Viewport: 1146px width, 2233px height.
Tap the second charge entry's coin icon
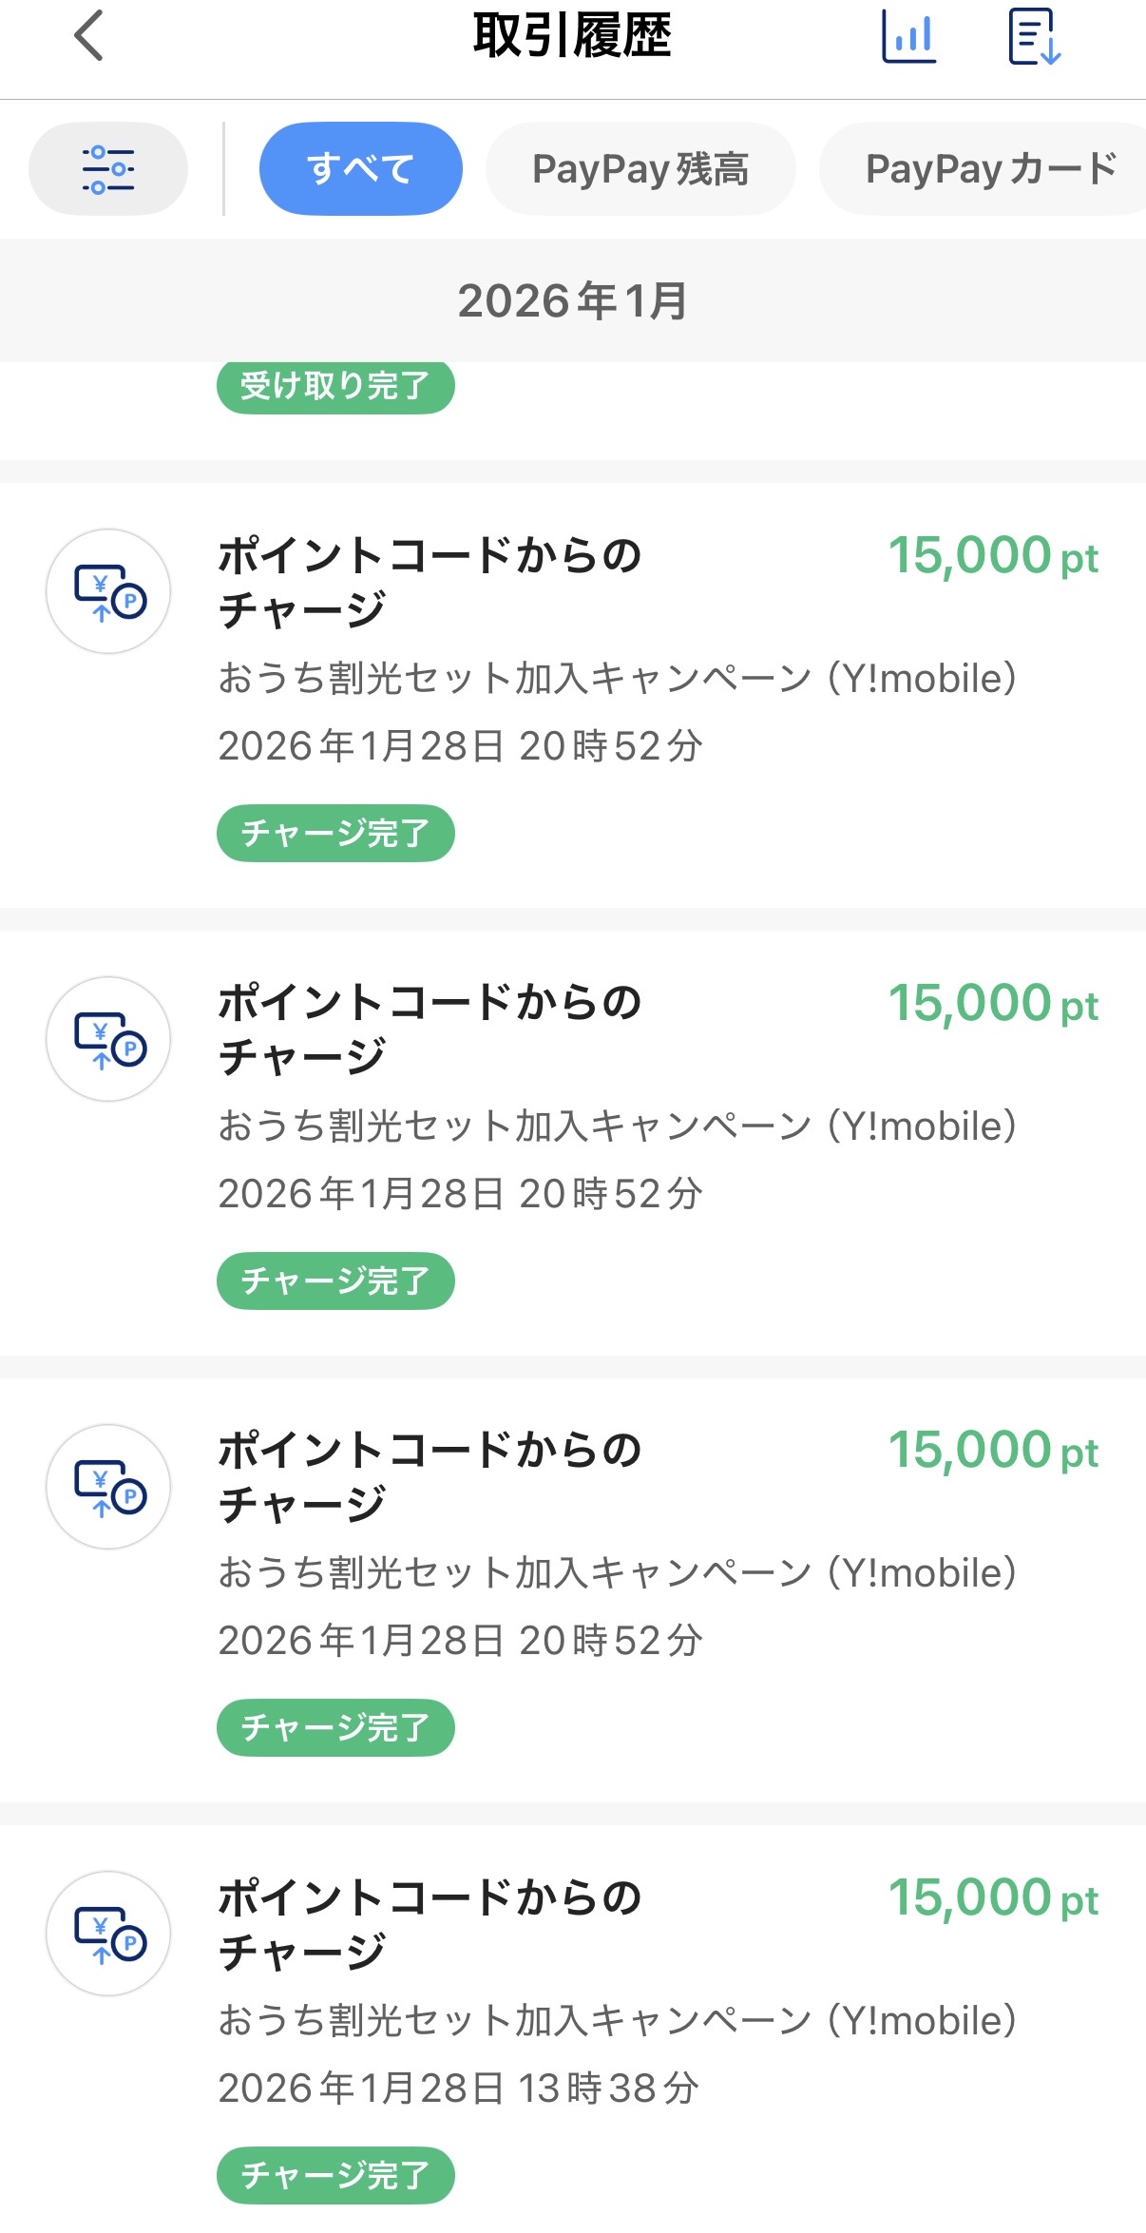(x=108, y=1039)
